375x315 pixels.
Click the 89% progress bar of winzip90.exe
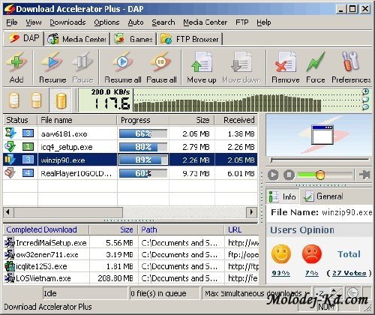pos(143,160)
